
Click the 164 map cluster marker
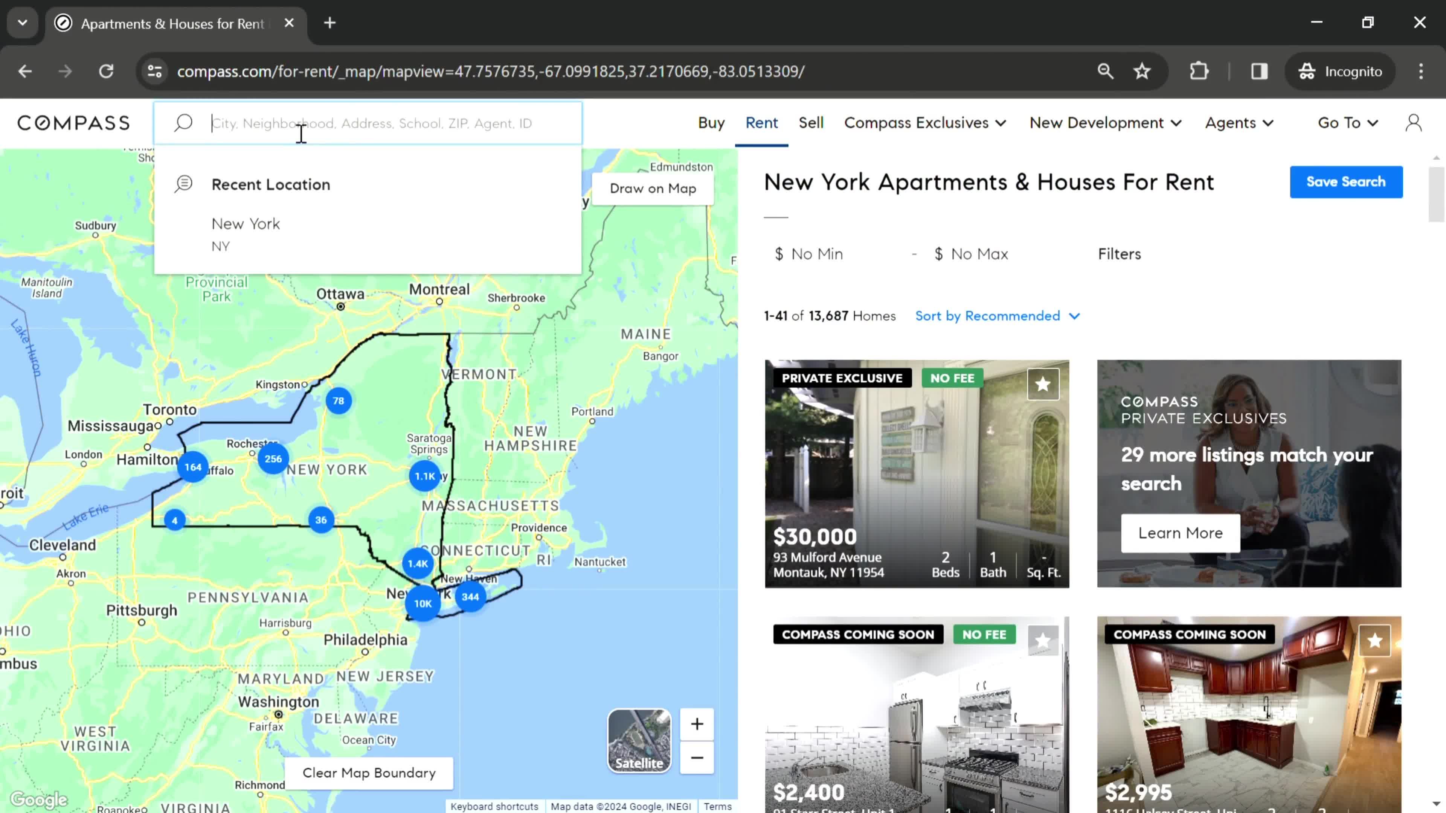click(x=193, y=467)
